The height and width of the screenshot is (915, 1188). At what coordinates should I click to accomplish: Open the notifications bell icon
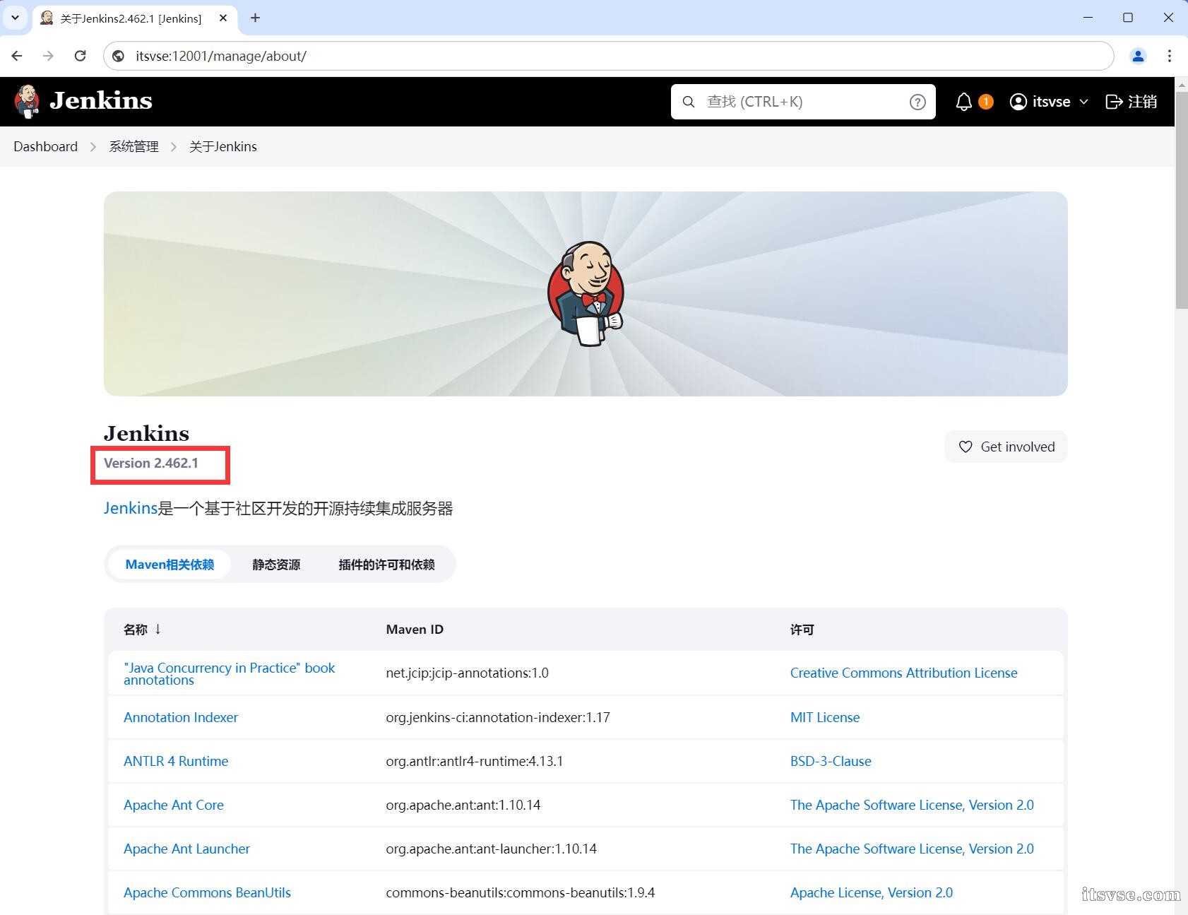tap(963, 102)
